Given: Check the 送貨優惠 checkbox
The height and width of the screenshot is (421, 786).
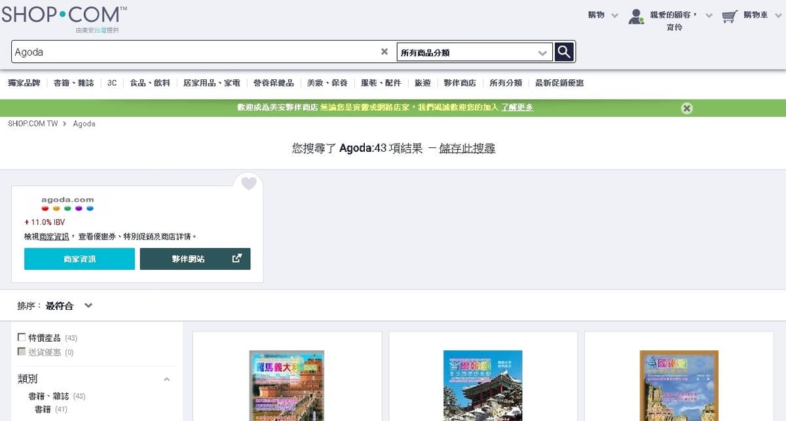Looking at the screenshot, I should tap(22, 352).
